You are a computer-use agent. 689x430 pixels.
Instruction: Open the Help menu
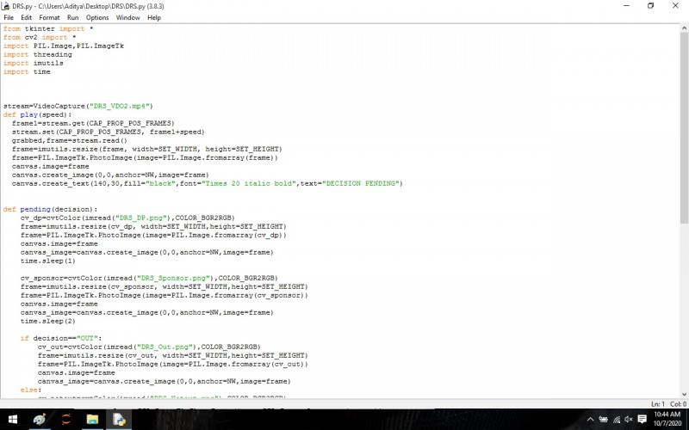point(154,17)
